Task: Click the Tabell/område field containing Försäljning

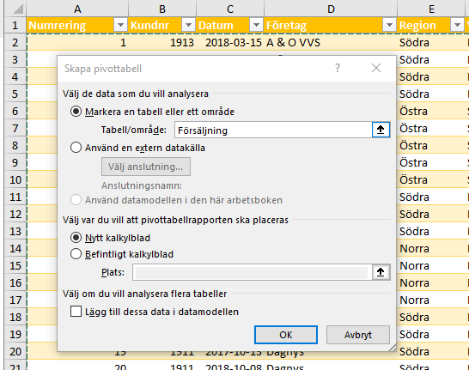Action: (x=273, y=130)
